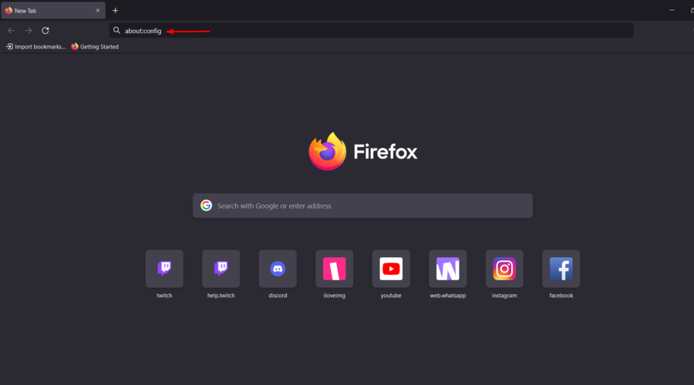694x385 pixels.
Task: Click the Google logo in search box
Action: click(206, 206)
